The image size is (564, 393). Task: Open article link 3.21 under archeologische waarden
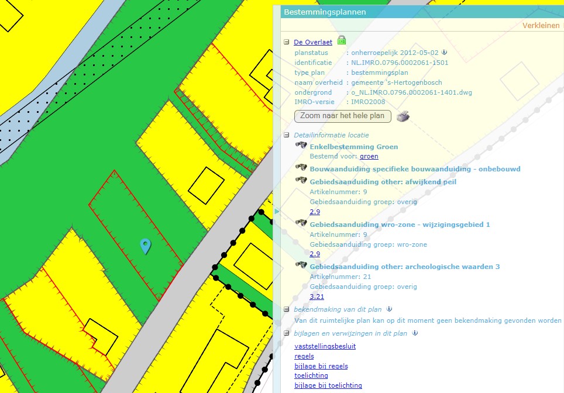[x=317, y=297]
